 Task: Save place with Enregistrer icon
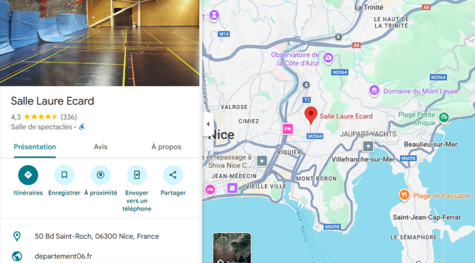click(x=64, y=175)
